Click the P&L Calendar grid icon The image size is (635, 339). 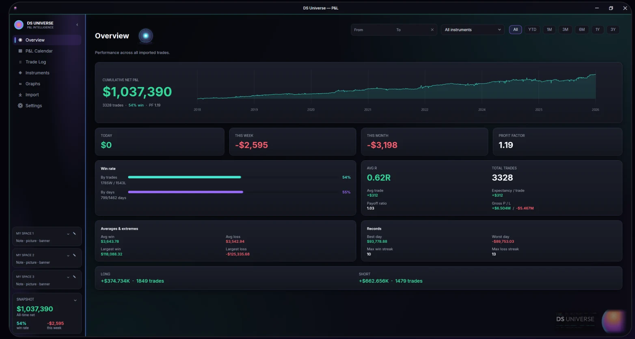[20, 51]
